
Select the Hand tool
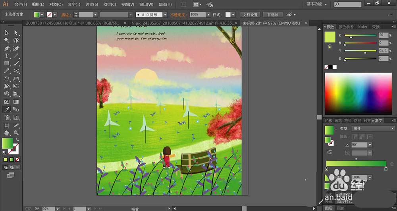click(x=7, y=133)
